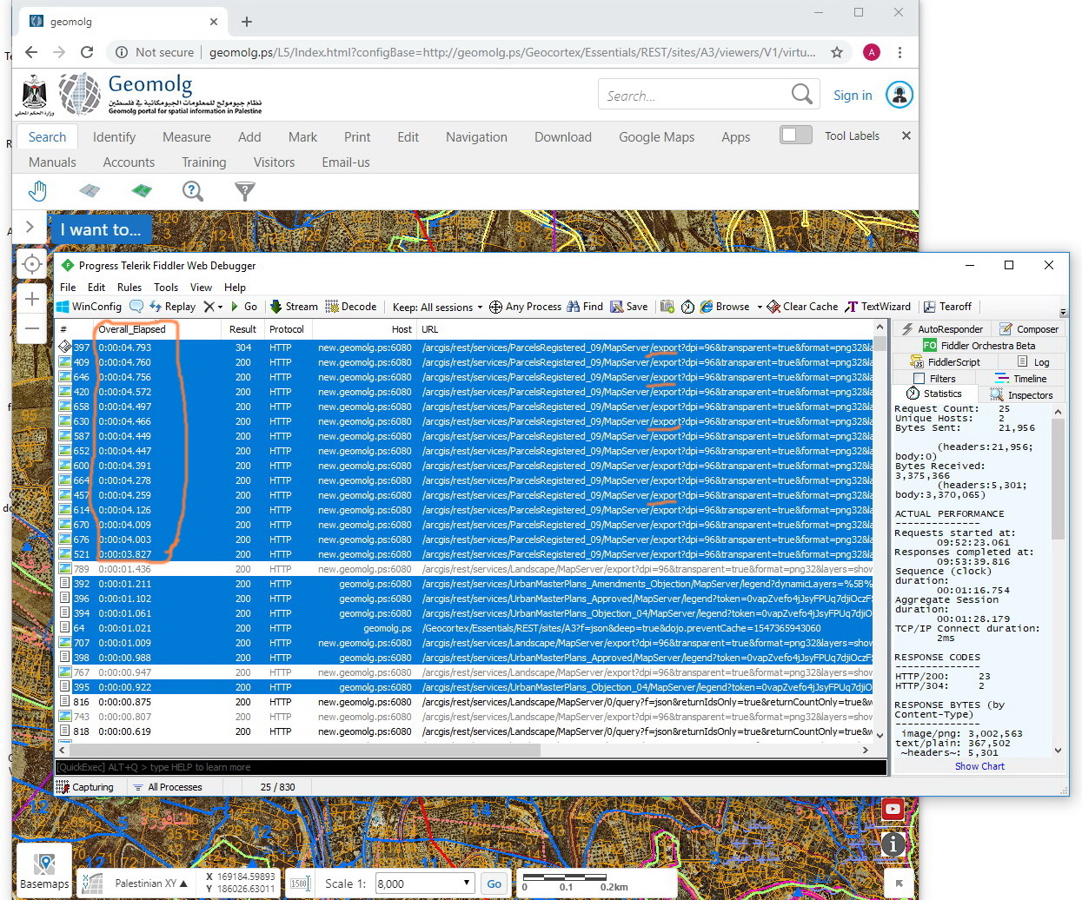The image size is (1082, 900).
Task: Click the locate-me target button on map
Action: click(x=32, y=265)
